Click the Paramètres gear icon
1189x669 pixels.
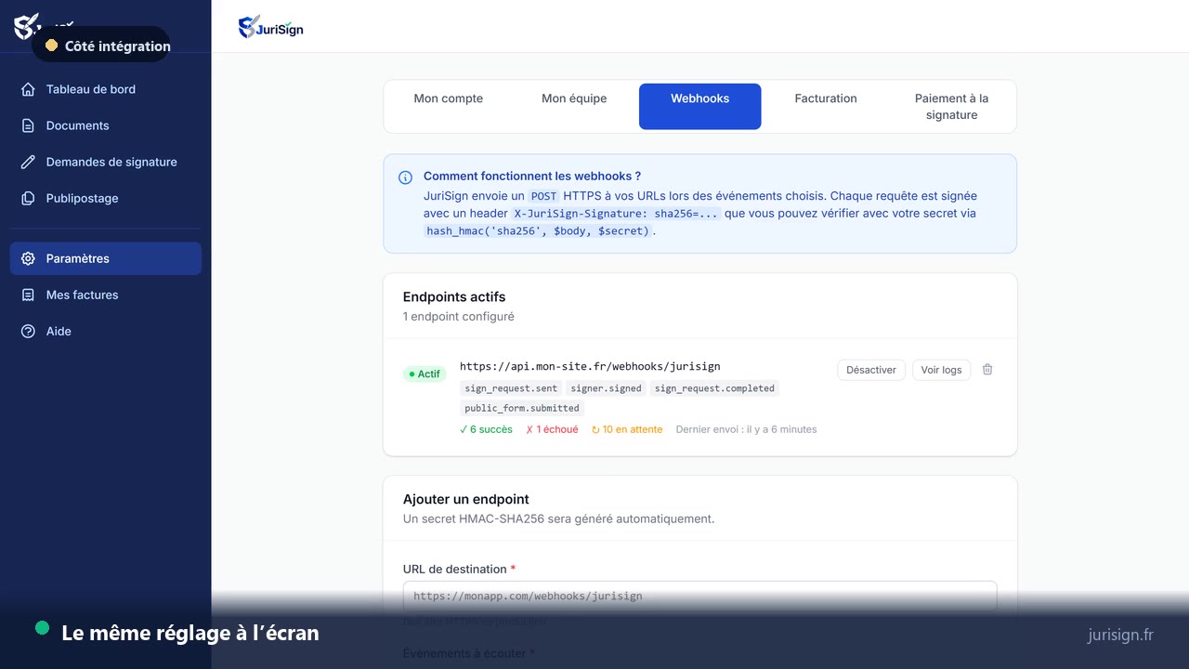tap(28, 258)
